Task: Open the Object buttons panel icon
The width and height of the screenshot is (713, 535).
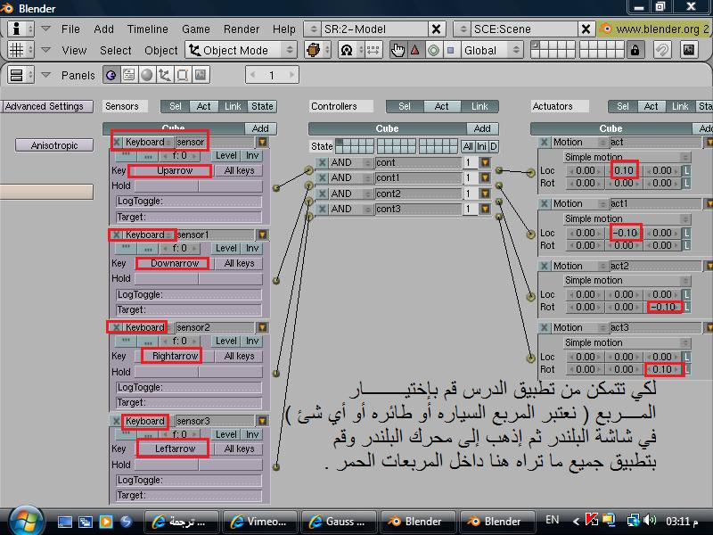Action: click(164, 75)
